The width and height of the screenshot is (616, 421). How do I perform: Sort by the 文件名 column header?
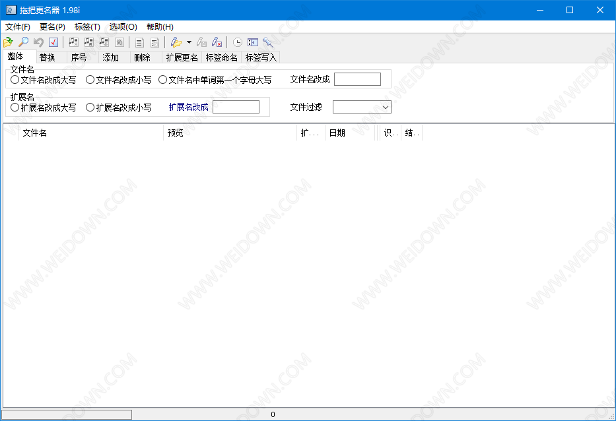coord(90,133)
